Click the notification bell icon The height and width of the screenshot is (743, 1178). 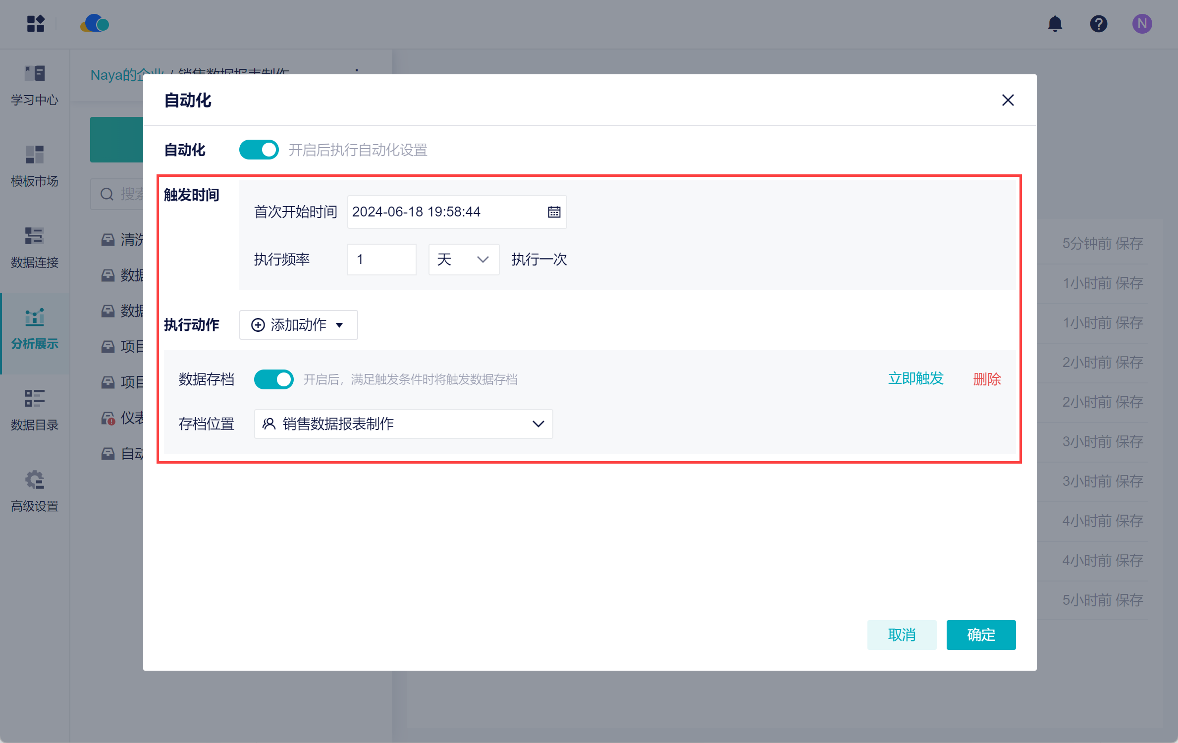(1055, 24)
